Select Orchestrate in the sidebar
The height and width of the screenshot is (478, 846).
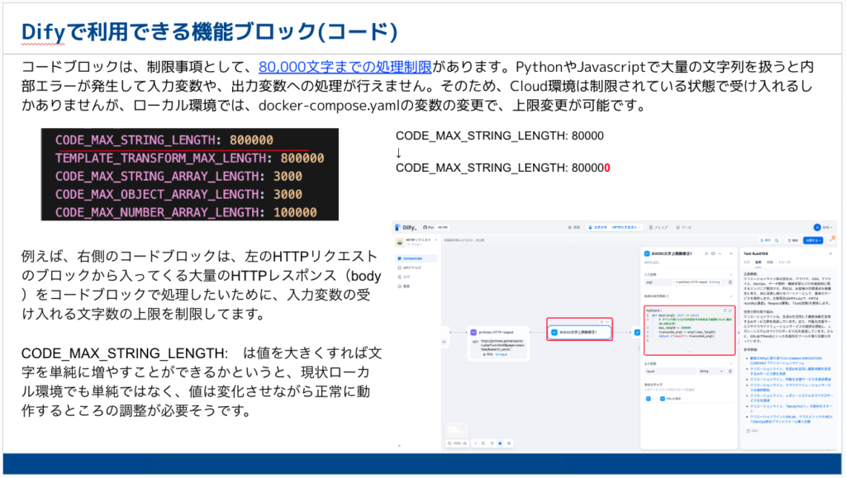pos(416,258)
